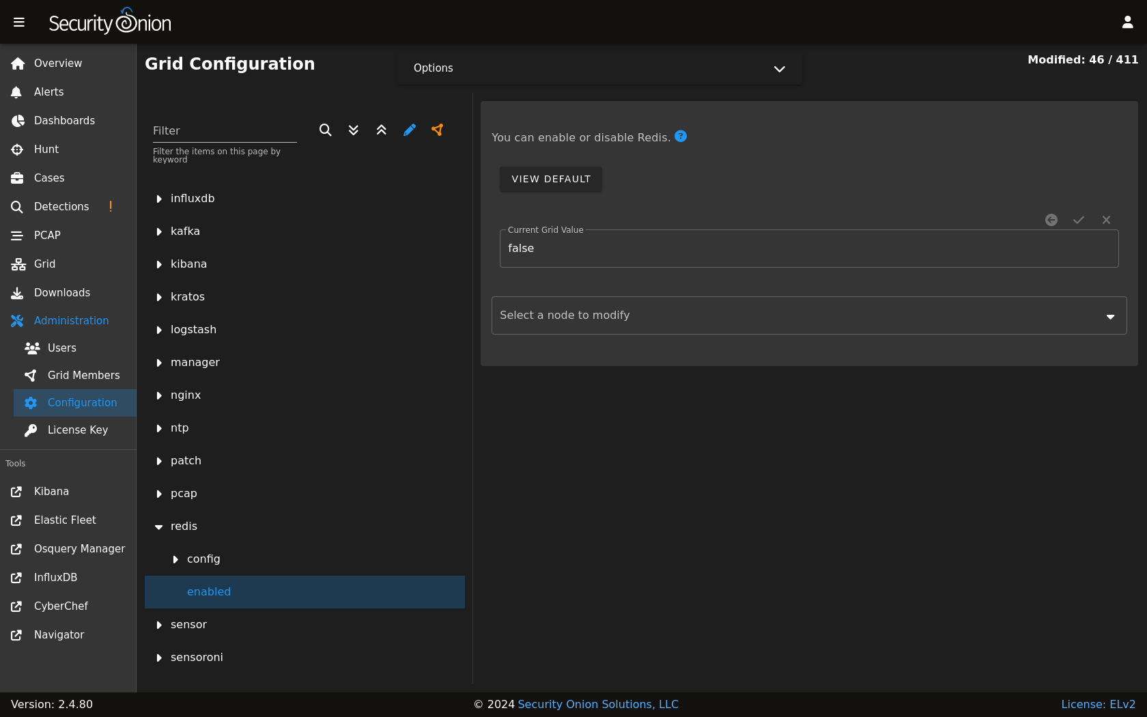Click the 'Modified: 46 / 411' counter
Image resolution: width=1147 pixels, height=717 pixels.
1083,60
